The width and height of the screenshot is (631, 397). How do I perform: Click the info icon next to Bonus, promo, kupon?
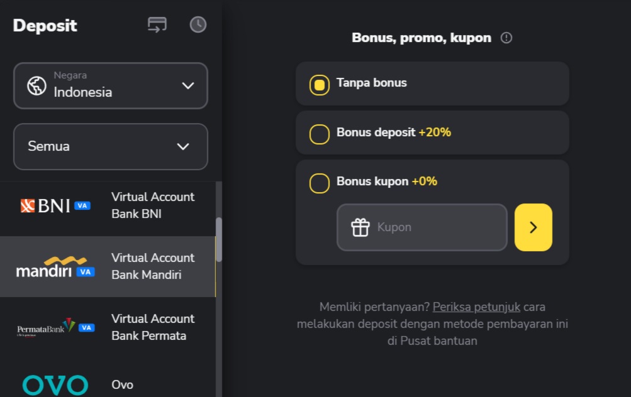pos(506,38)
